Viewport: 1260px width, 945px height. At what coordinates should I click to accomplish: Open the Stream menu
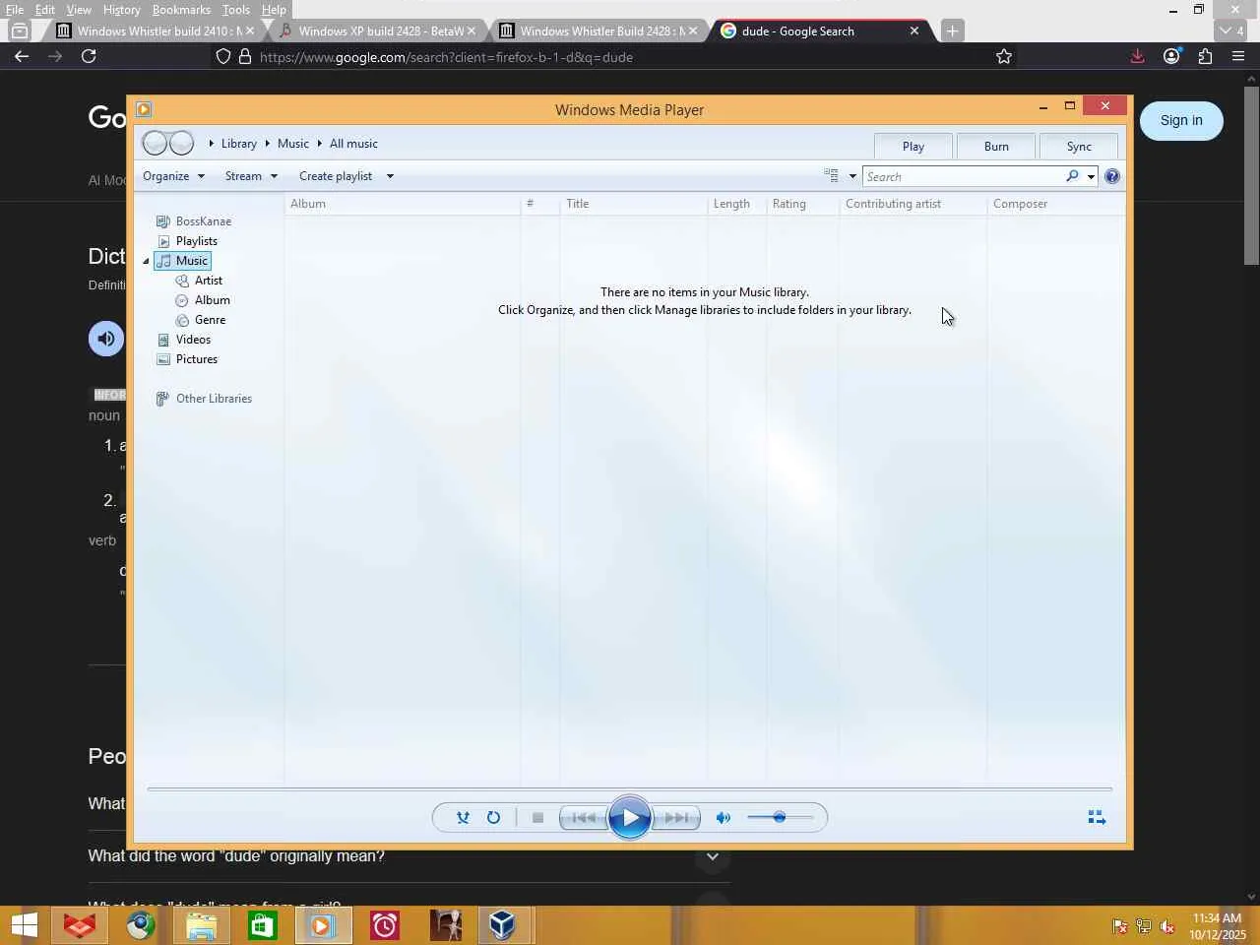coord(251,176)
